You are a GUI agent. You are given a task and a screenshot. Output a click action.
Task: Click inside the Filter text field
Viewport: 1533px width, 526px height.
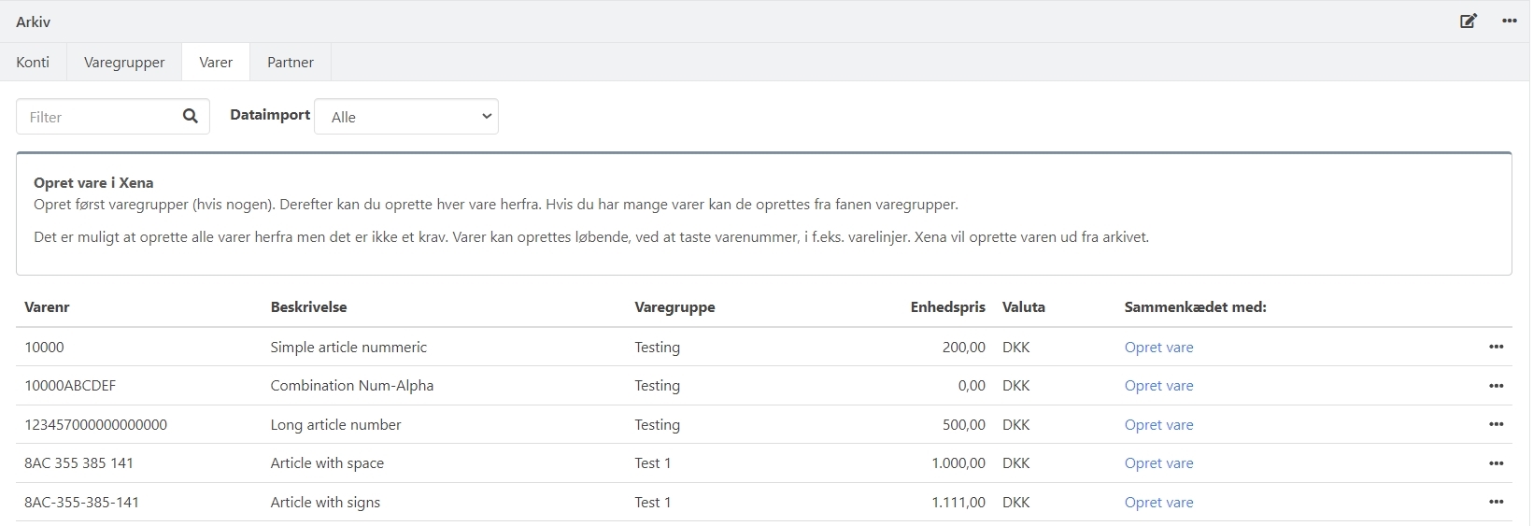(98, 117)
